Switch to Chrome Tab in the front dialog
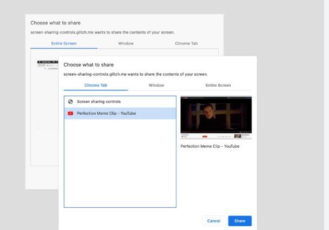The width and height of the screenshot is (329, 230). 96,86
